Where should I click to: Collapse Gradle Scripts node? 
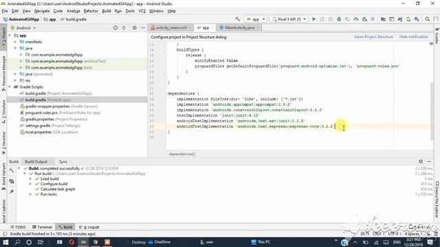tap(10, 87)
